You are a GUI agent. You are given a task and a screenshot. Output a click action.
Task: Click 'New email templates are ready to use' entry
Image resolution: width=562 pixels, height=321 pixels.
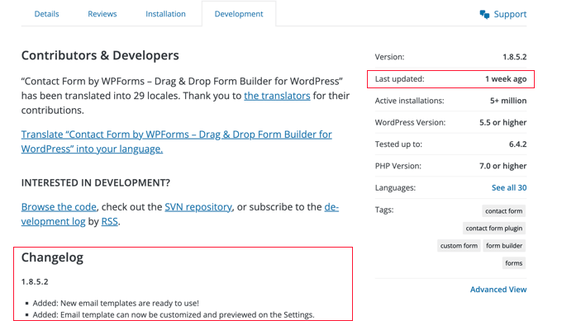pos(116,304)
